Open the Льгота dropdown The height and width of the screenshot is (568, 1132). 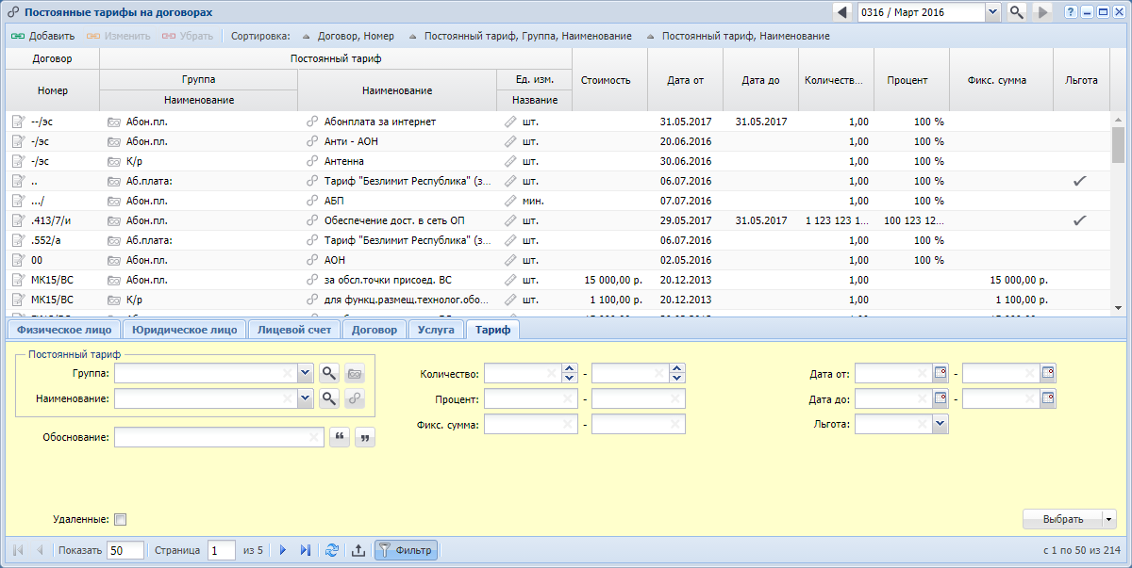pyautogui.click(x=940, y=424)
